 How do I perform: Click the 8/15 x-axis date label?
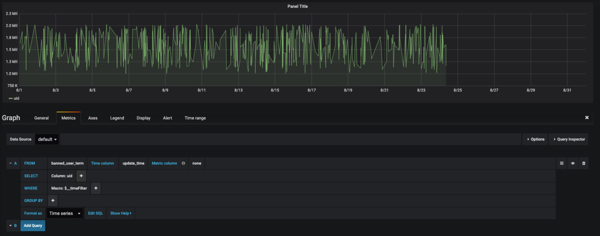[275, 90]
